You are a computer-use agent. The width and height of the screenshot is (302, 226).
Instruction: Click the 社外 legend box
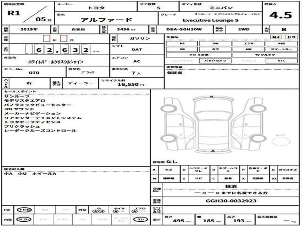[292, 37]
